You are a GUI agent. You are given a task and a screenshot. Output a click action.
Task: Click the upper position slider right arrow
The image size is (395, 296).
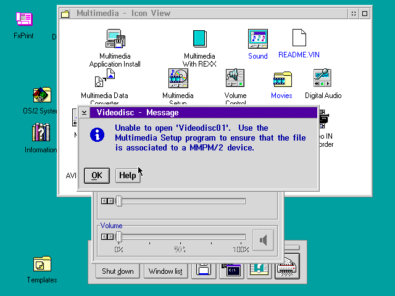[x=110, y=201]
